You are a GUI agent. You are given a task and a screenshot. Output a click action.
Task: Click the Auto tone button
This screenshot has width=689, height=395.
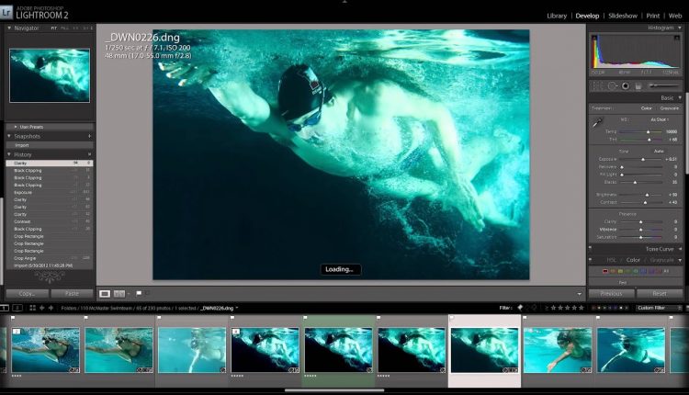pyautogui.click(x=659, y=151)
